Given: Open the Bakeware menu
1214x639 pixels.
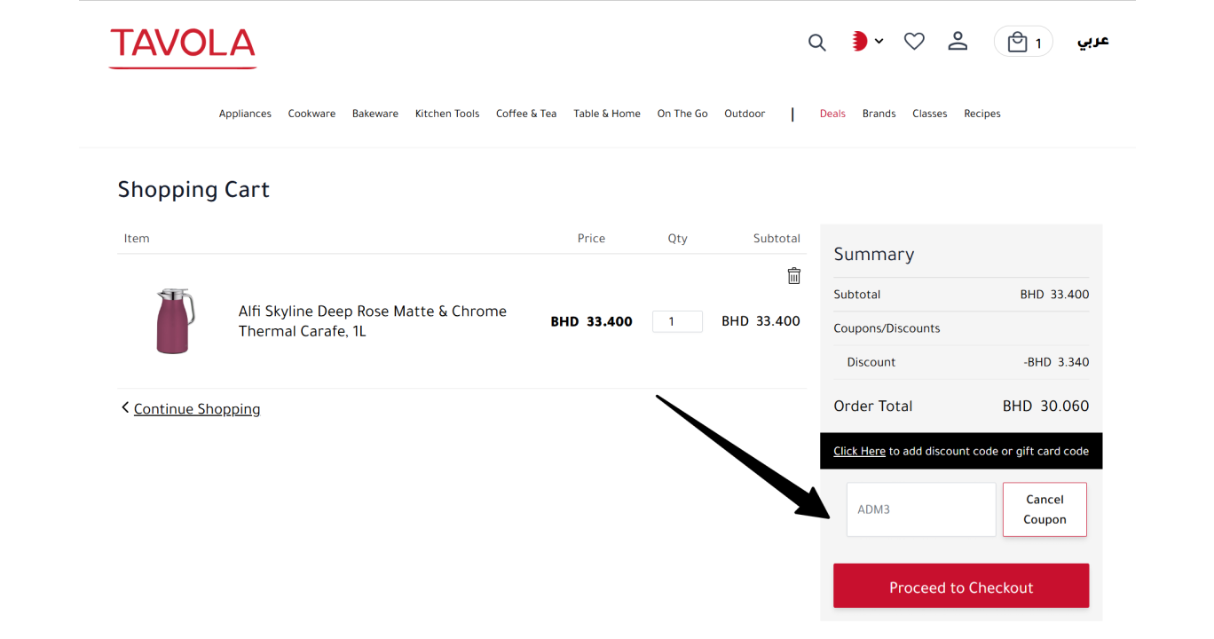Looking at the screenshot, I should [375, 114].
